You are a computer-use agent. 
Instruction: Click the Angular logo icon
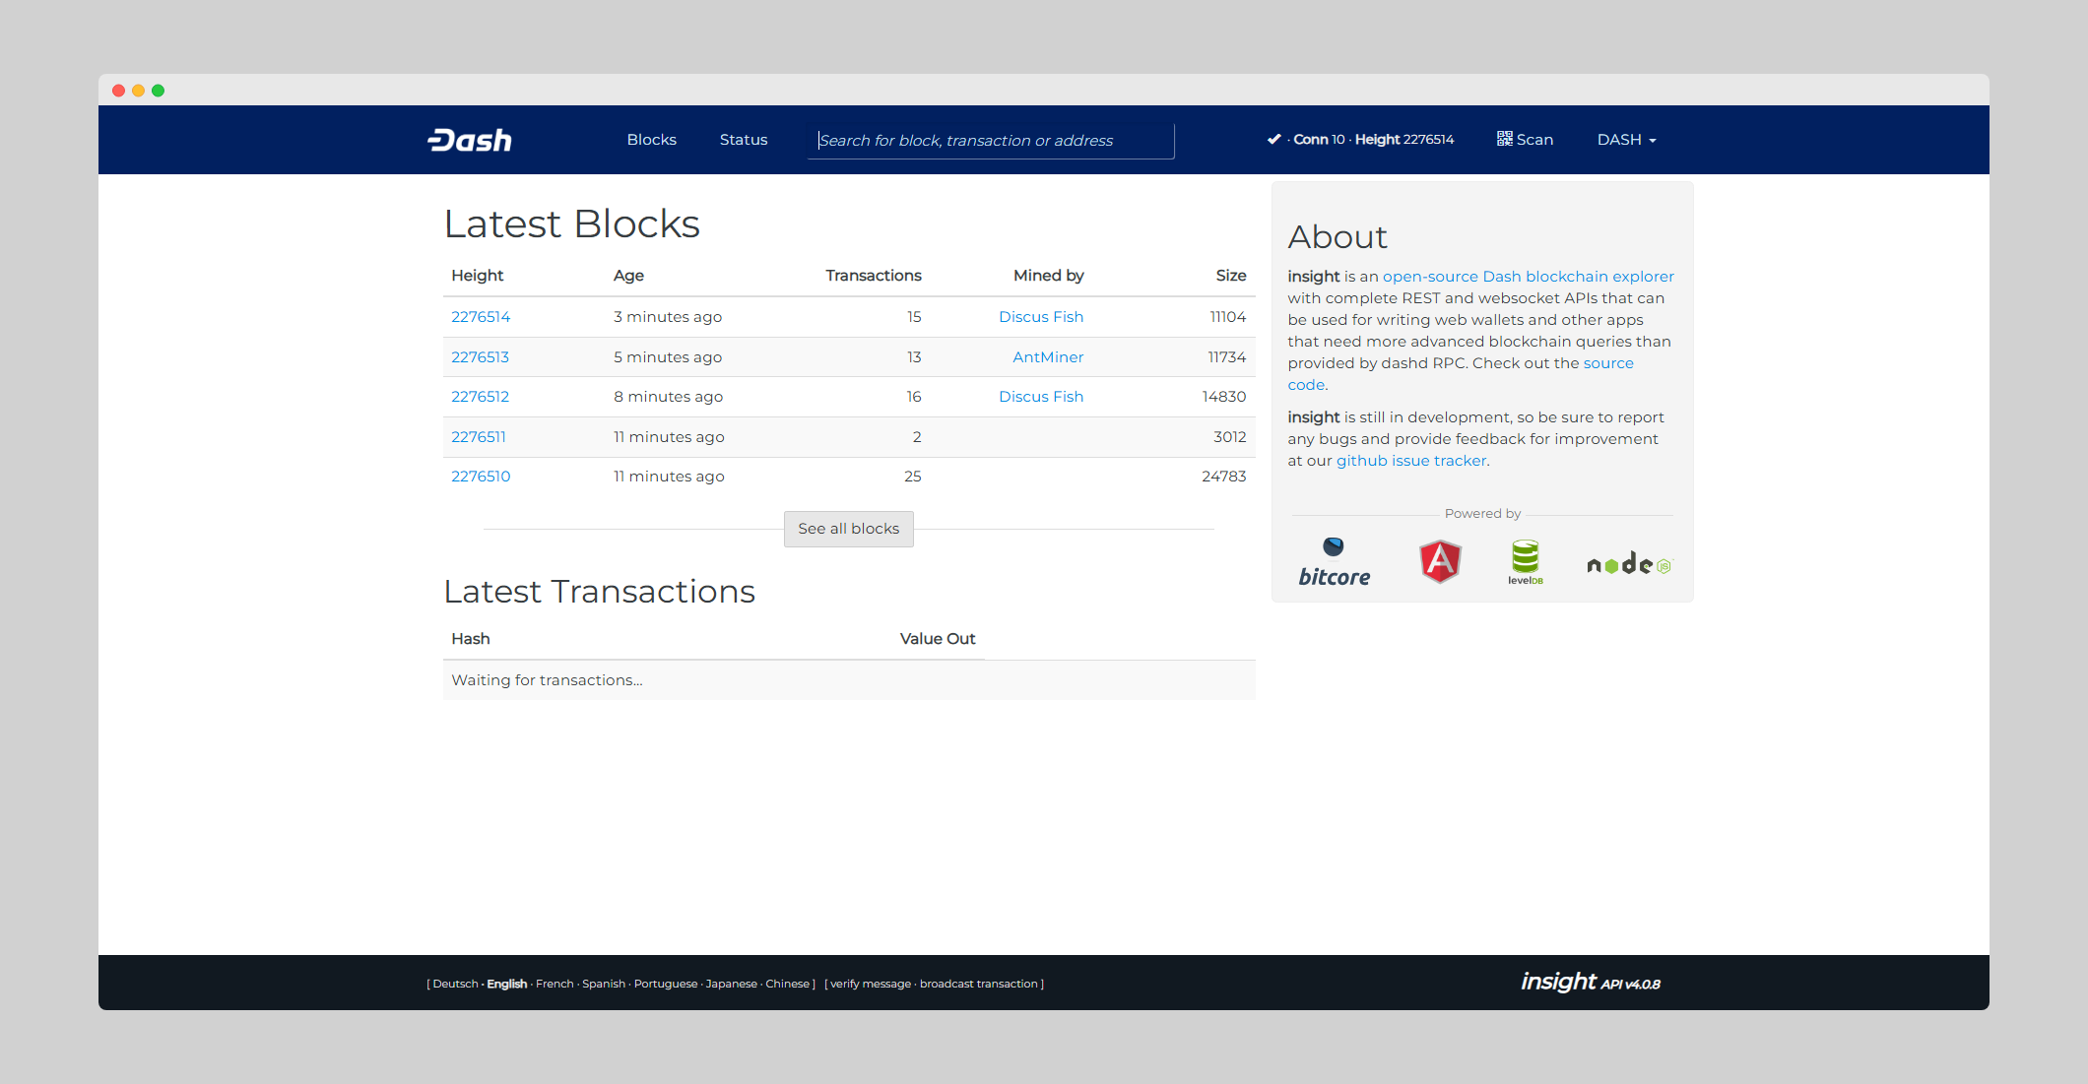click(x=1439, y=562)
